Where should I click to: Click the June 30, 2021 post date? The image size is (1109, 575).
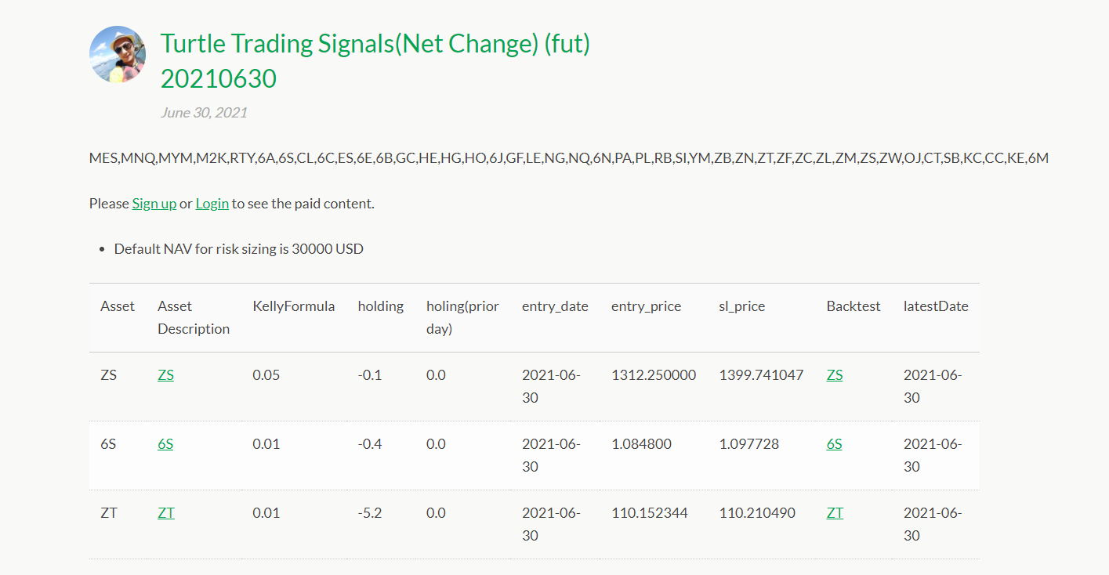click(204, 113)
